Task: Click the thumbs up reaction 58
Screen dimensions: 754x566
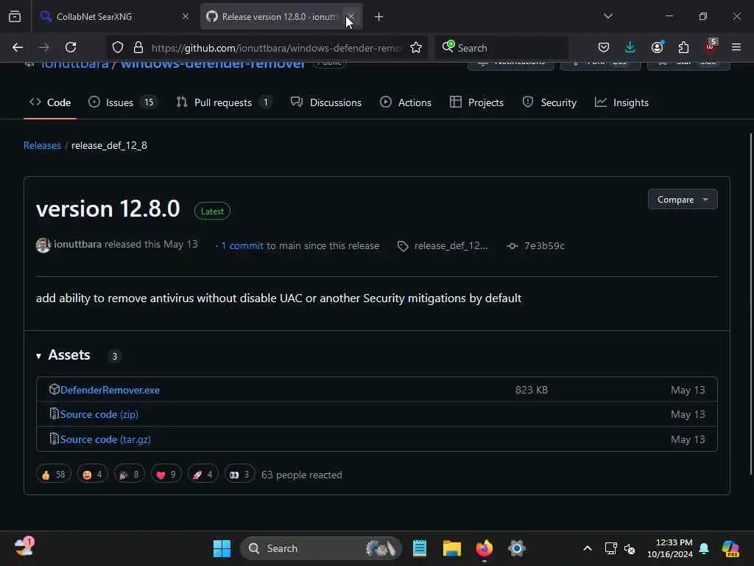Action: [x=54, y=475]
